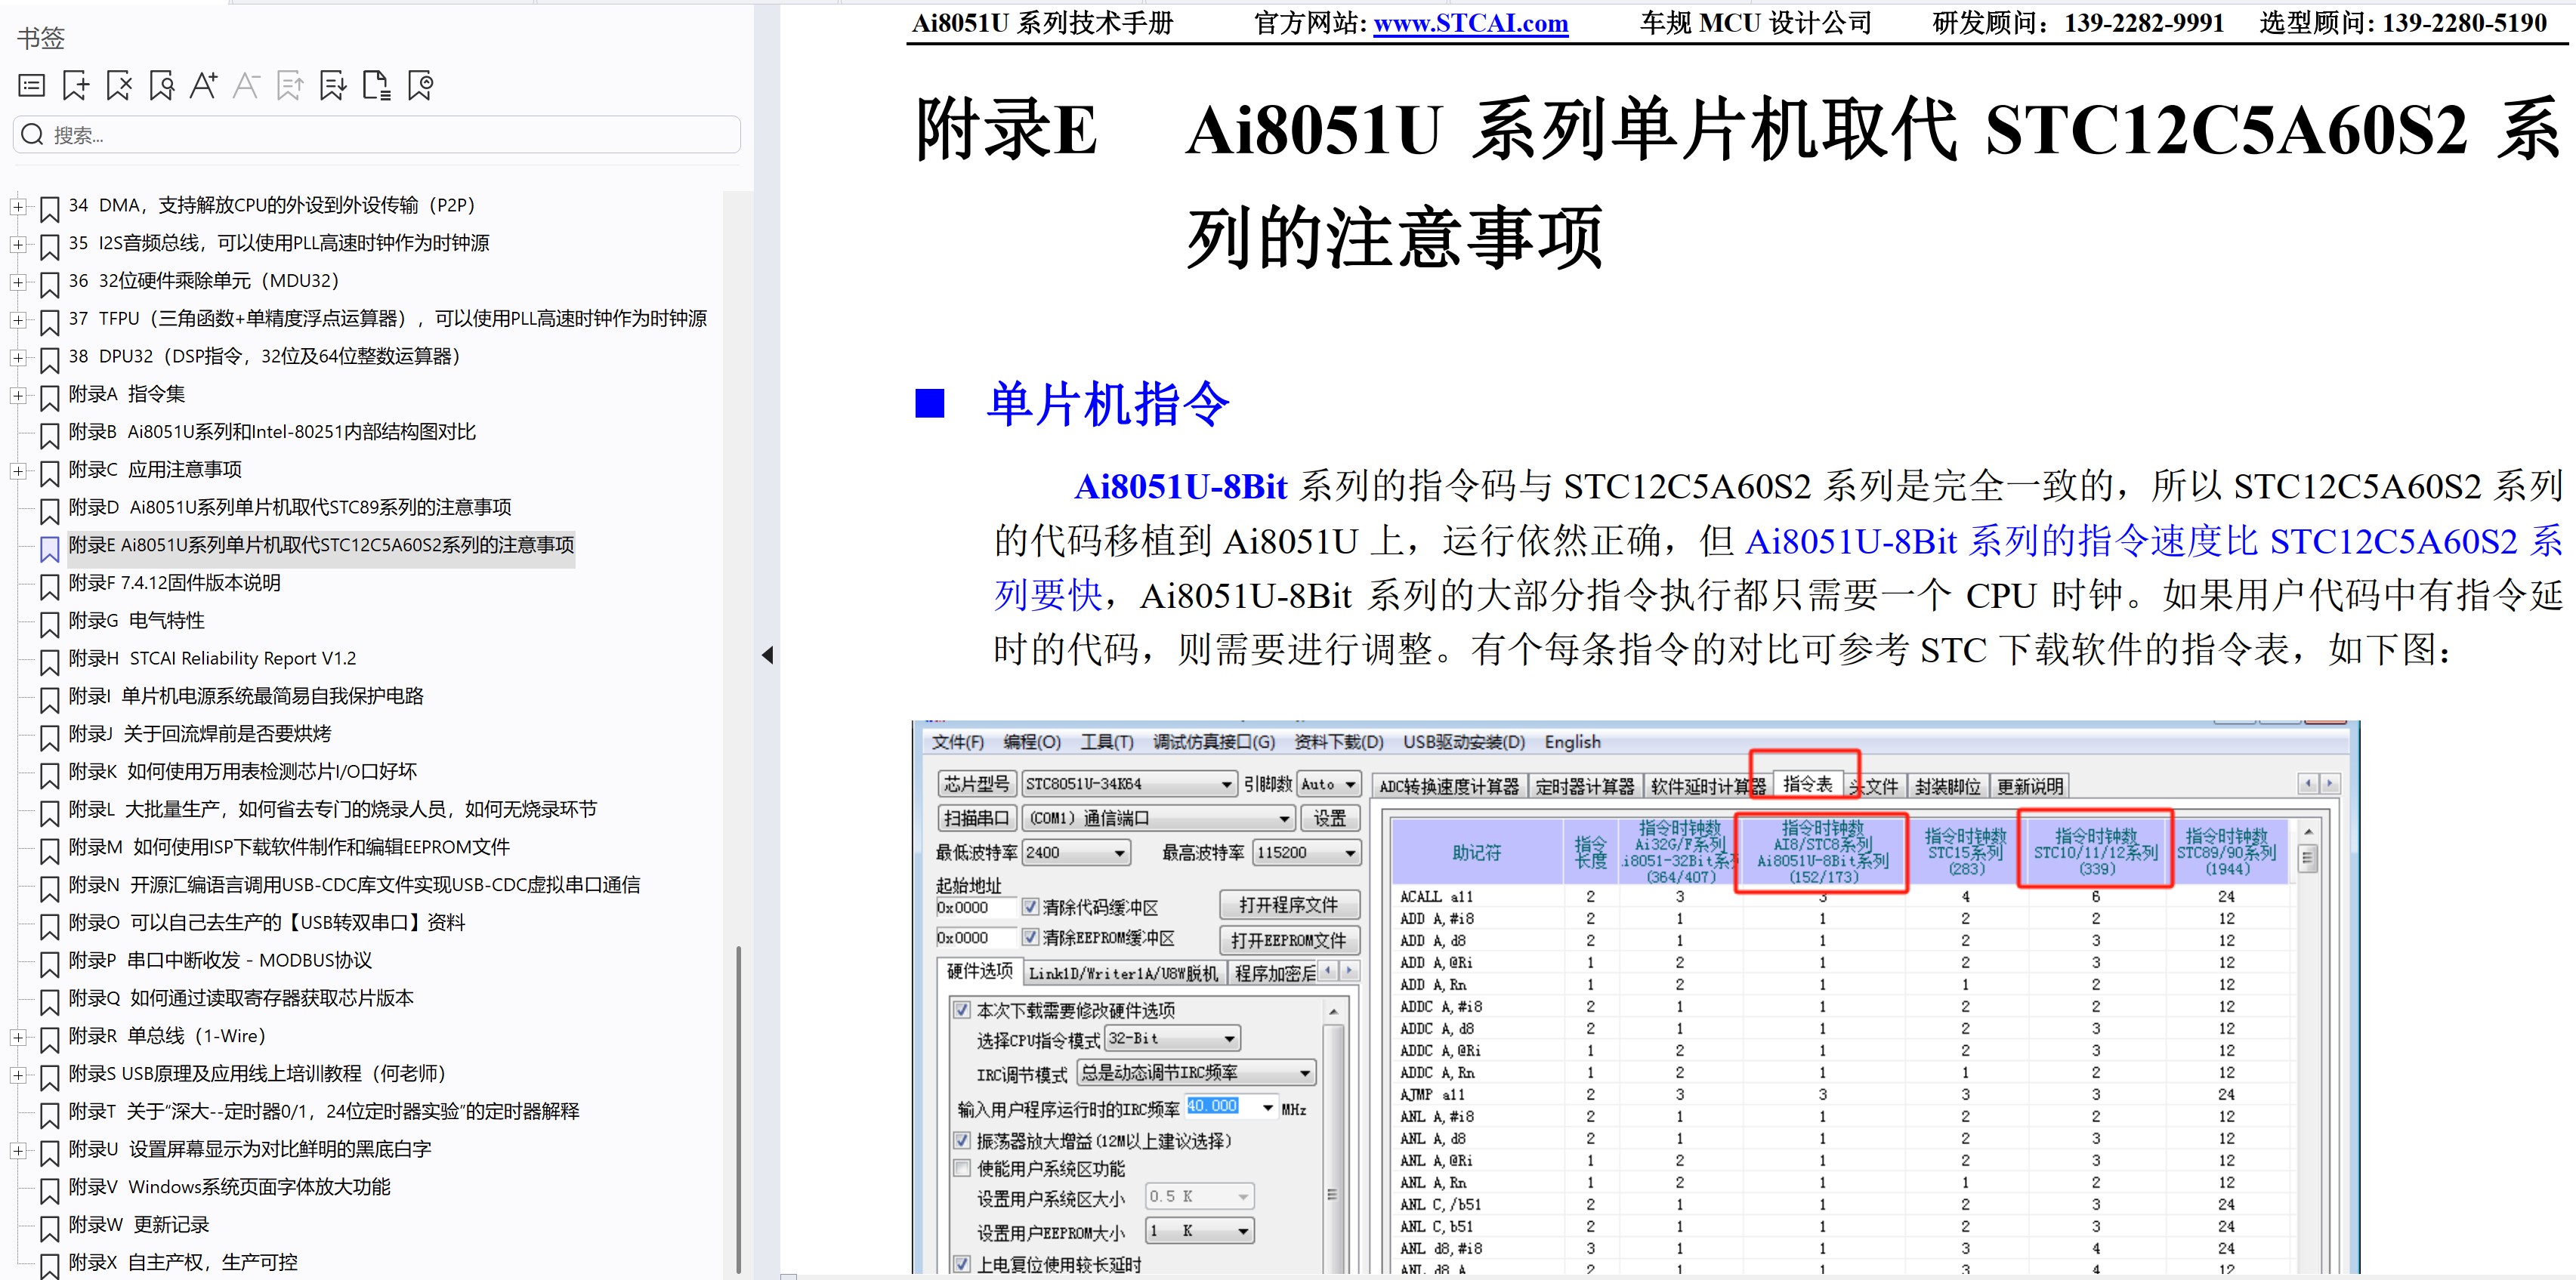
Task: Expand 附录U 黑底白字 bookmark
Action: tap(18, 1151)
